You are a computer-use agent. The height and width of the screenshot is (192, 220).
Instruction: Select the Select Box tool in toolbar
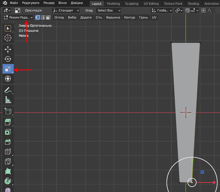[8, 28]
